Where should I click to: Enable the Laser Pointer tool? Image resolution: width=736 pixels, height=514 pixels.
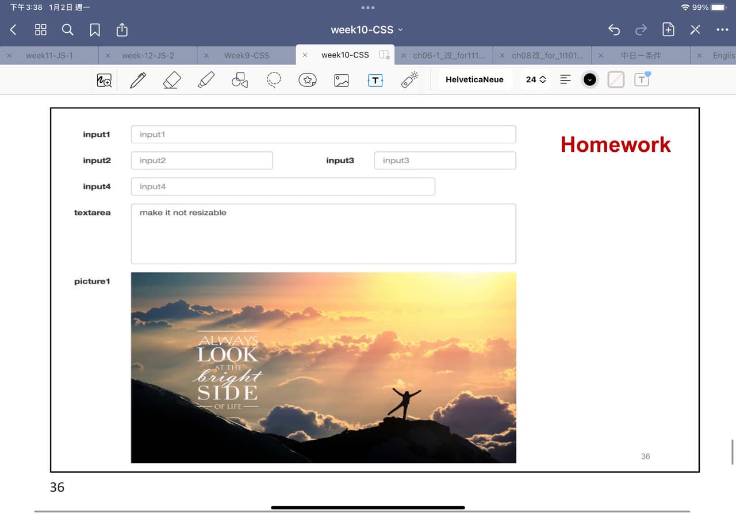pos(409,79)
